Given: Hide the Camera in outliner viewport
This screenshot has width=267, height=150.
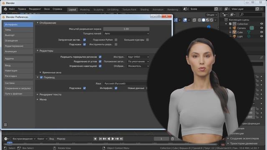Looking at the screenshot, I should click(x=262, y=28).
